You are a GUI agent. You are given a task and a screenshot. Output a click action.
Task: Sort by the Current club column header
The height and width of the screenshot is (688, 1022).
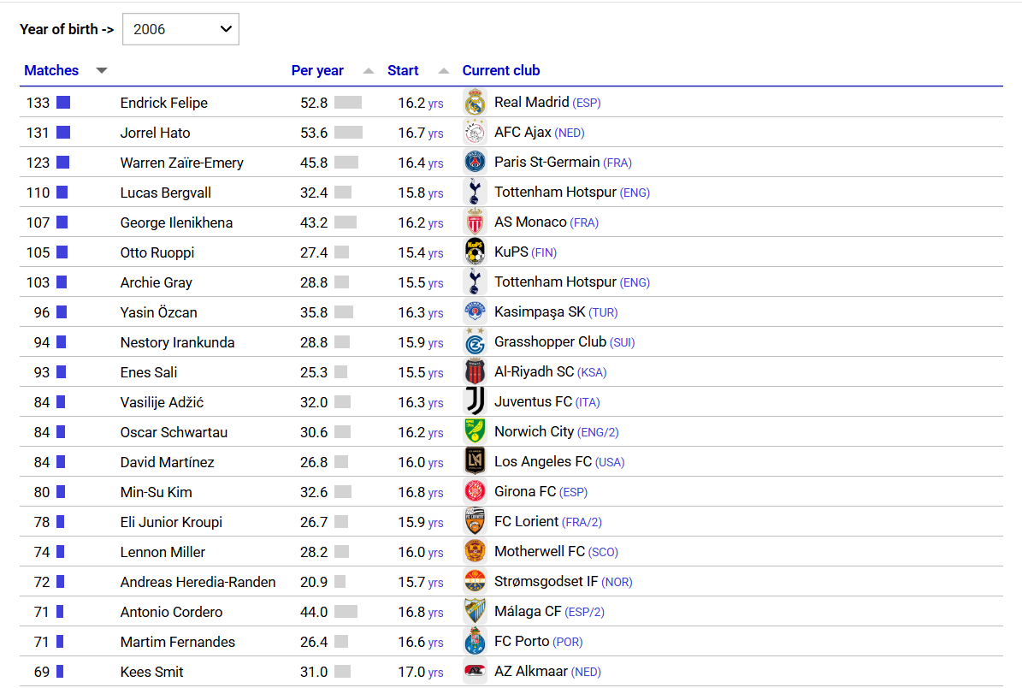pos(501,70)
